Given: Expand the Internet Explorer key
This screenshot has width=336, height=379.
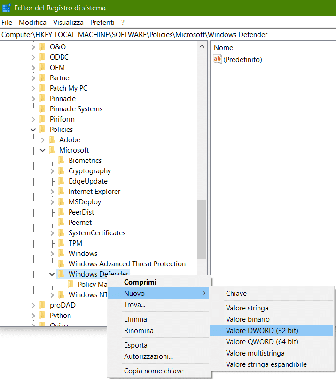Looking at the screenshot, I should (x=52, y=192).
